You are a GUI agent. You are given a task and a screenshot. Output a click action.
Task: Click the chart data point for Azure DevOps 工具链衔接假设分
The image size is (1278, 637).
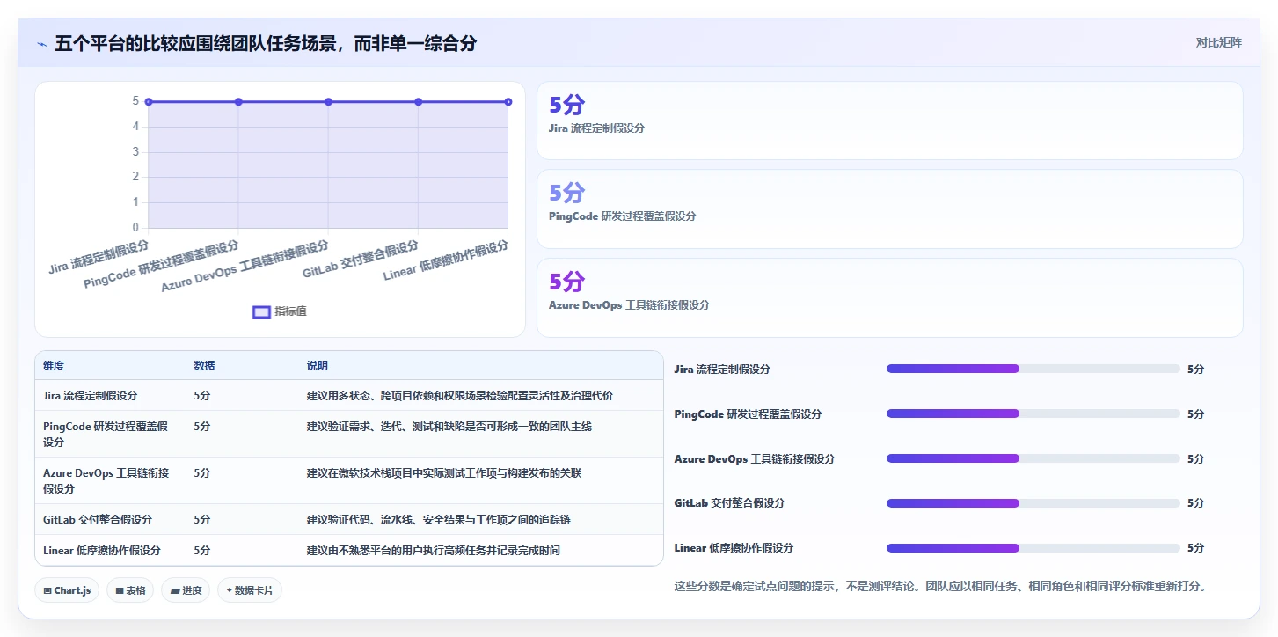328,102
